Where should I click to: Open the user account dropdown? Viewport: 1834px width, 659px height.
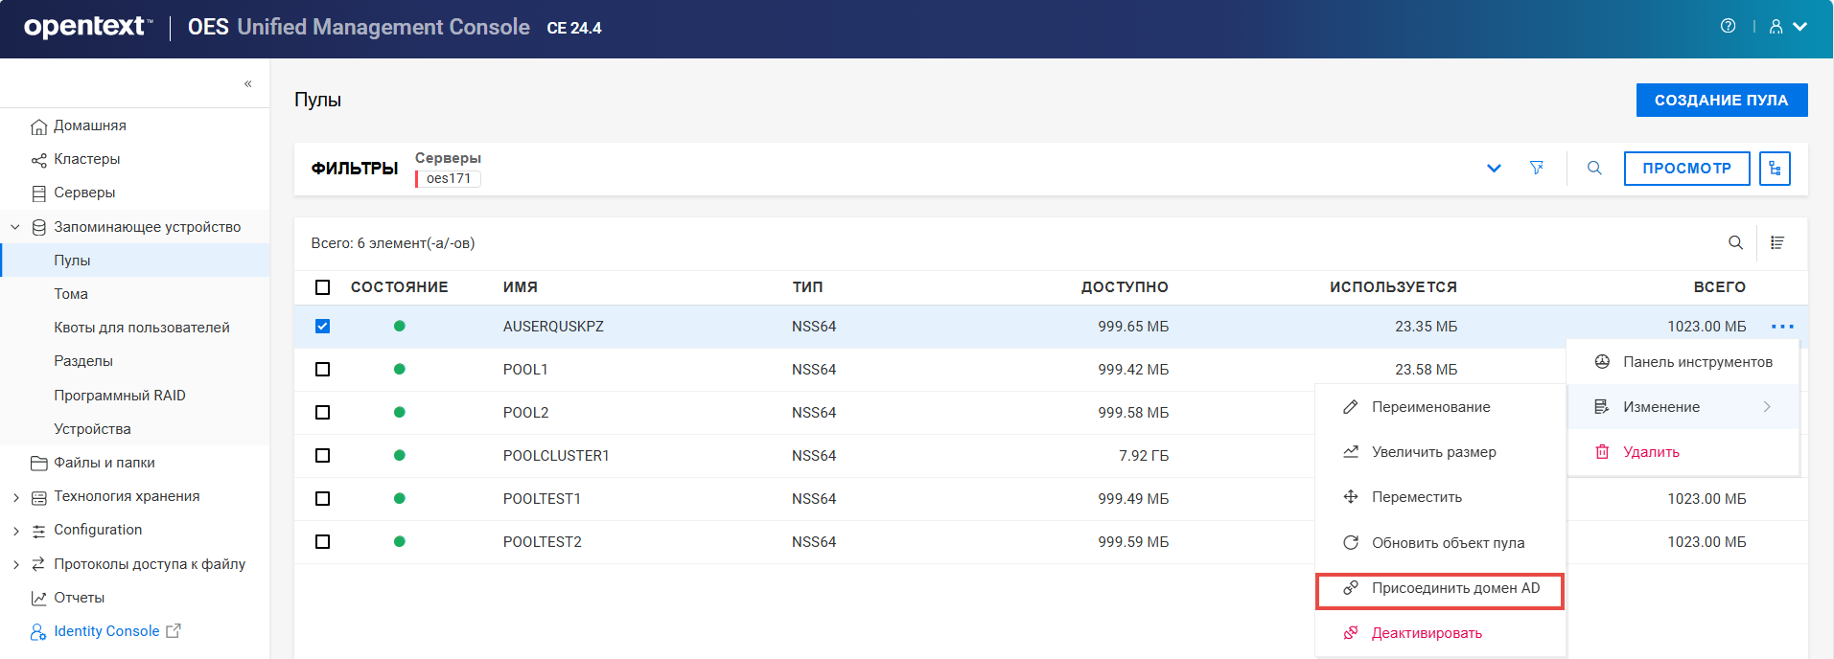(x=1788, y=27)
